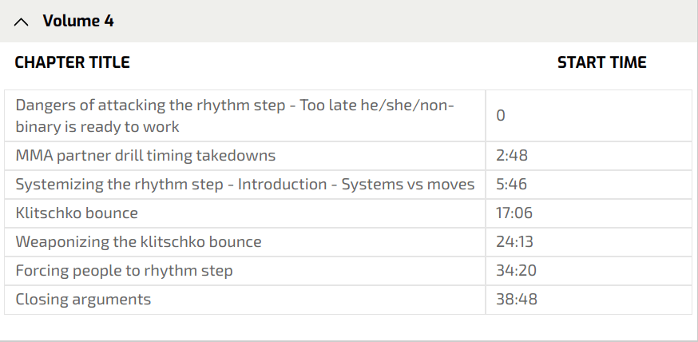Open the 'Closing arguments' chapter

[x=83, y=300]
